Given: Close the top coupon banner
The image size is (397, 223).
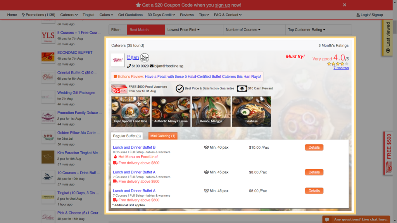Looking at the screenshot, I should 344,5.
